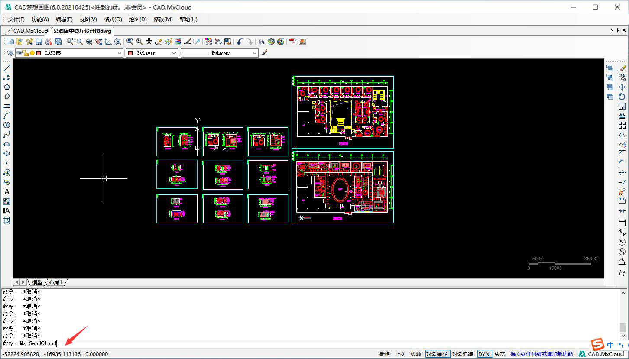Open the 功能(A) menu
Screen dimensions: 629x359
(x=40, y=19)
